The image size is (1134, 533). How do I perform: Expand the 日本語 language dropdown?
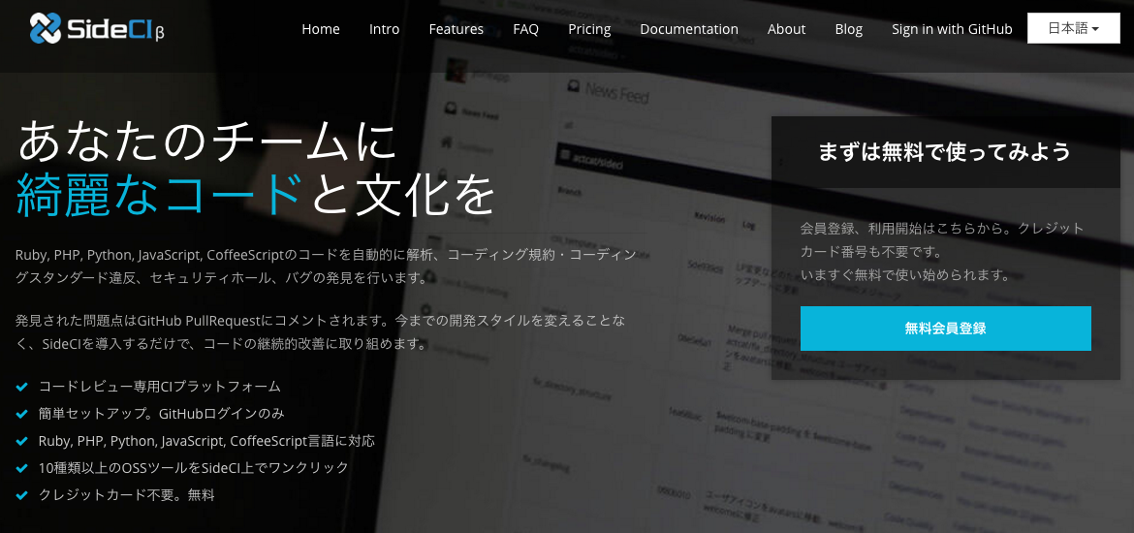[1073, 28]
